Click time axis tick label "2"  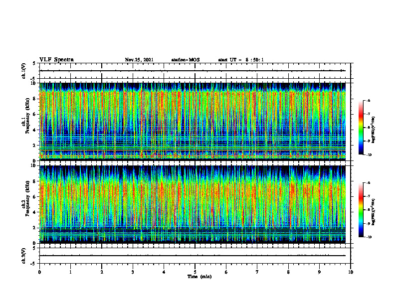[x=102, y=272]
